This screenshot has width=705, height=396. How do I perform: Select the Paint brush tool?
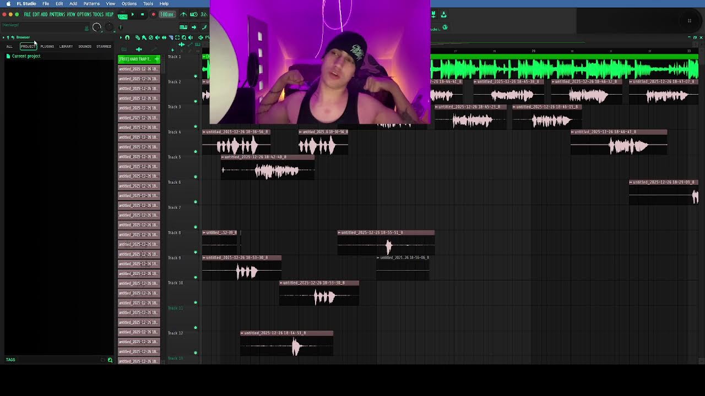(144, 37)
